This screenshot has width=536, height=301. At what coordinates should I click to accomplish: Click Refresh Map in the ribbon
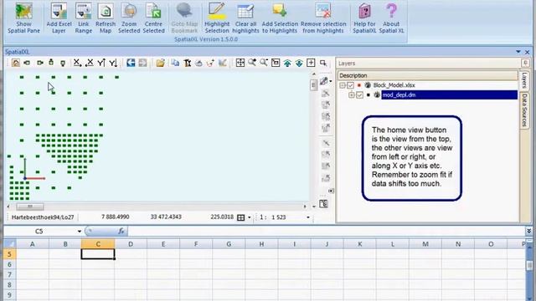pyautogui.click(x=106, y=18)
